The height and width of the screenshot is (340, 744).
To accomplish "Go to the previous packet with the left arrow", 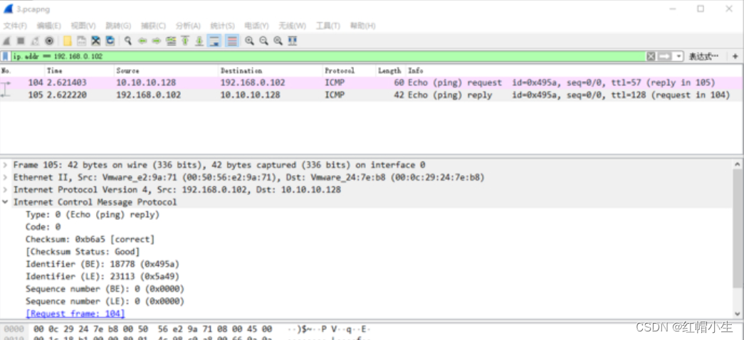I will [142, 41].
